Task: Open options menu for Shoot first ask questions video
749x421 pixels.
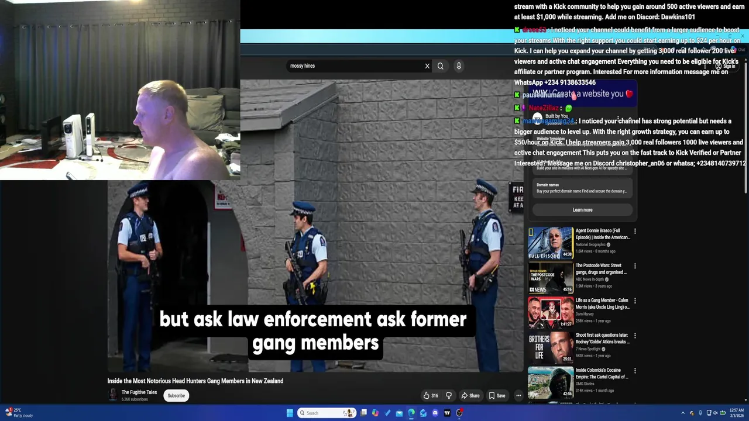Action: [x=635, y=336]
